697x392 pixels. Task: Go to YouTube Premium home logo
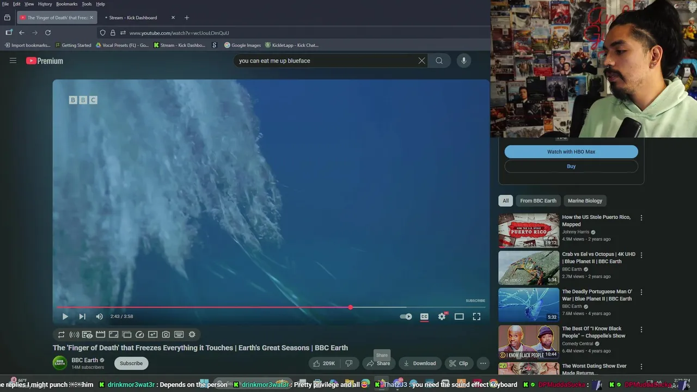(x=45, y=61)
